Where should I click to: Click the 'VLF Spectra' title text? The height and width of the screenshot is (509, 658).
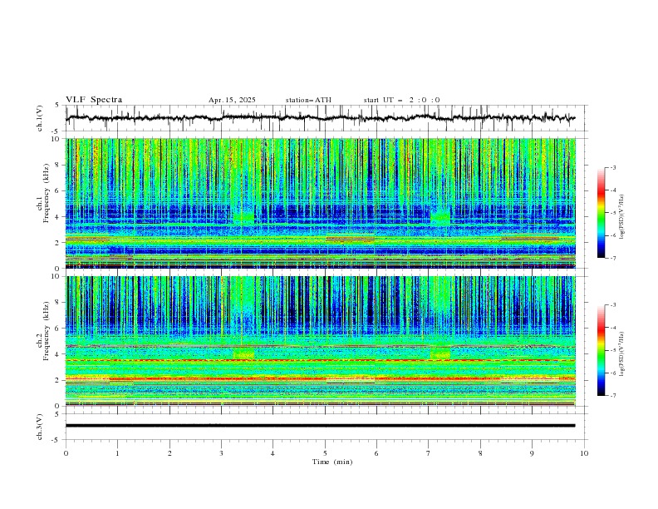(94, 100)
